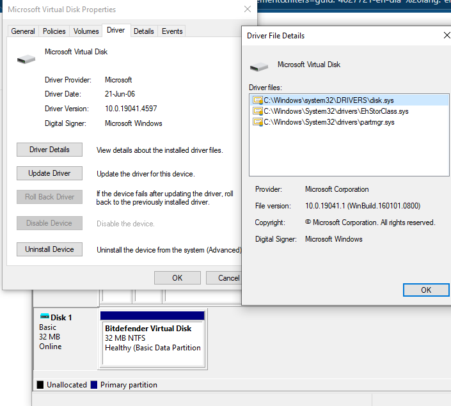Switch to the Policies tab
Image resolution: width=451 pixels, height=406 pixels.
pos(54,31)
